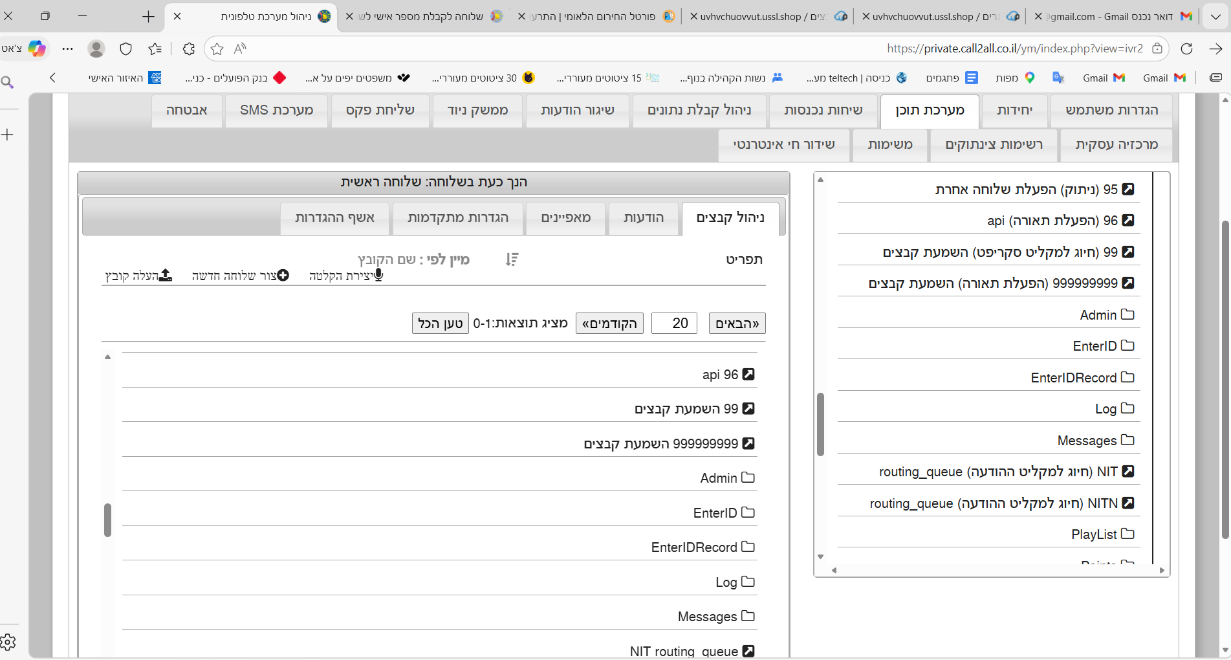Click the results count field showing 20
This screenshot has height=660, width=1231.
[674, 323]
